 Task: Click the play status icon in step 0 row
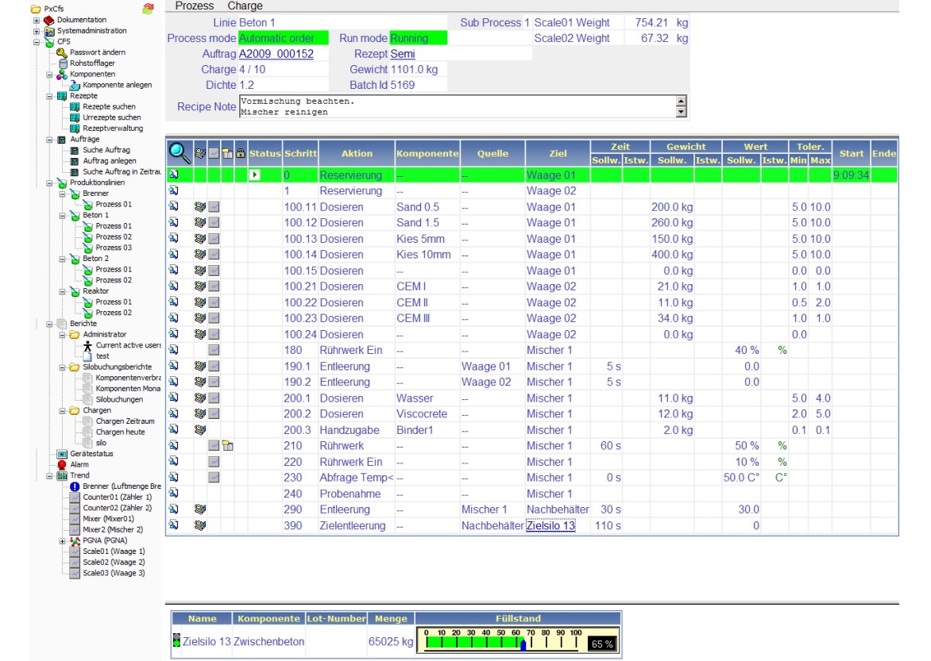click(254, 175)
